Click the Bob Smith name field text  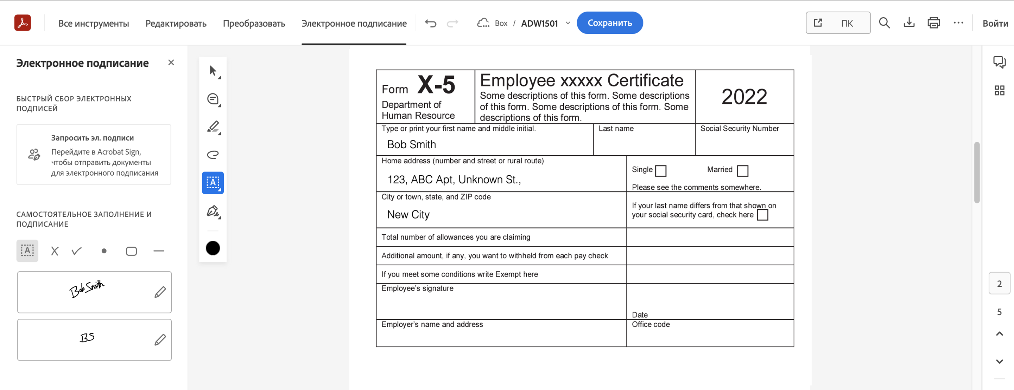[411, 144]
